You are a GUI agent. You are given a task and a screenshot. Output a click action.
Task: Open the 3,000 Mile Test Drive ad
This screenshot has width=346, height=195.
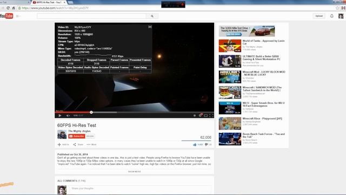tap(247, 31)
